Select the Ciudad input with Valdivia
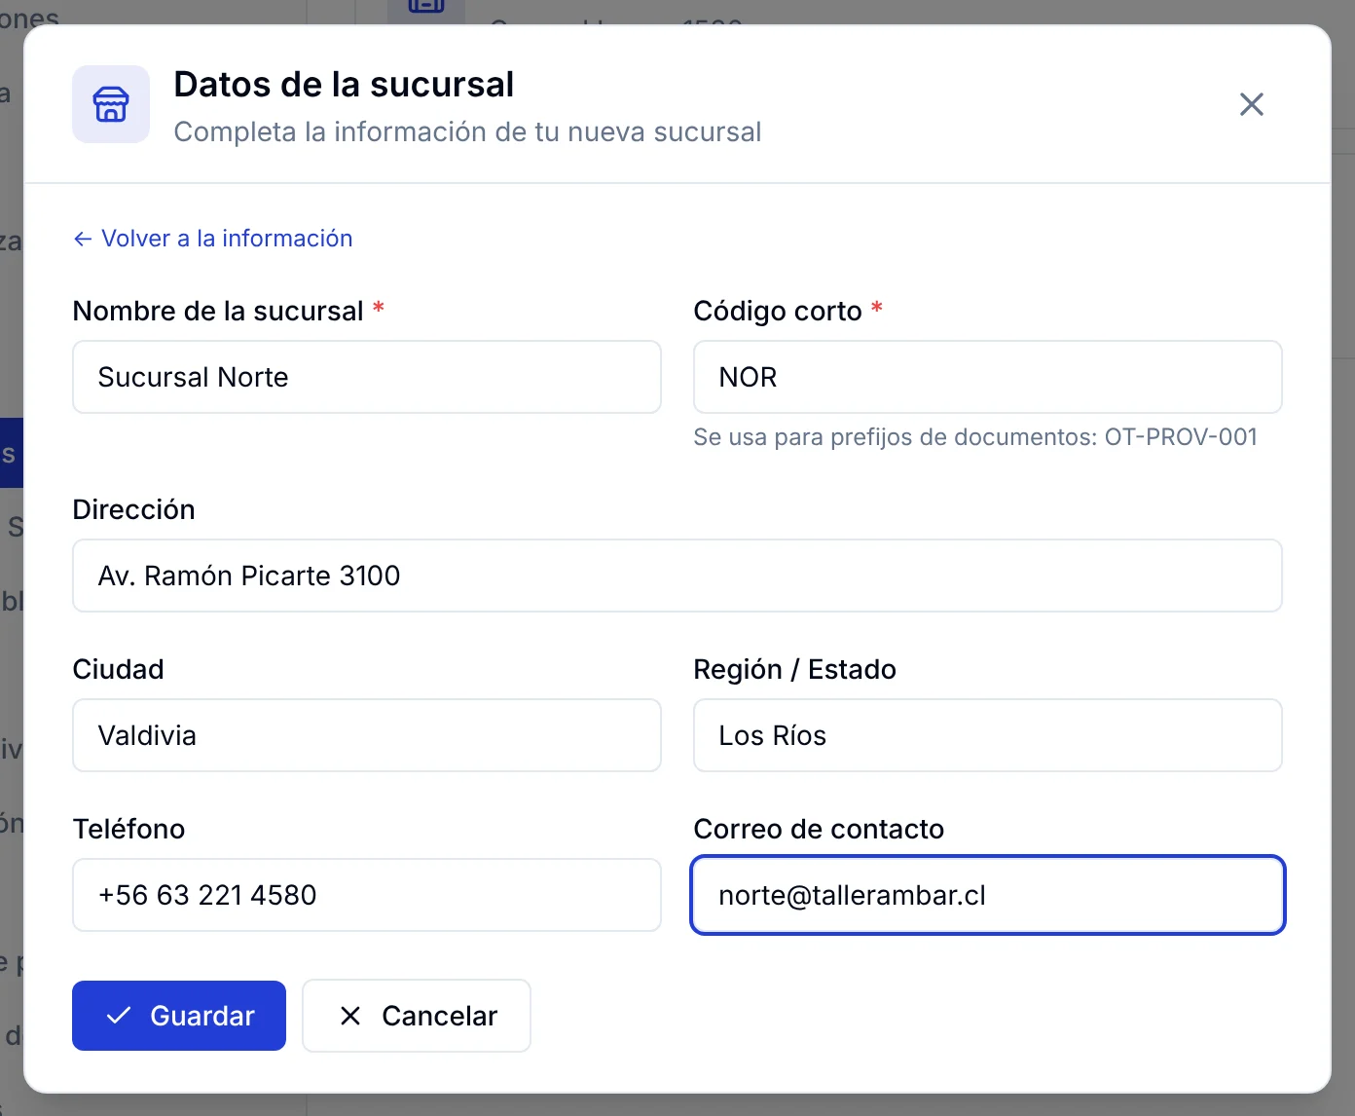 click(367, 735)
